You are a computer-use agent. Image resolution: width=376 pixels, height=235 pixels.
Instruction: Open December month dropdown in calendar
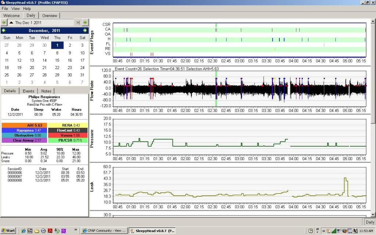39,30
